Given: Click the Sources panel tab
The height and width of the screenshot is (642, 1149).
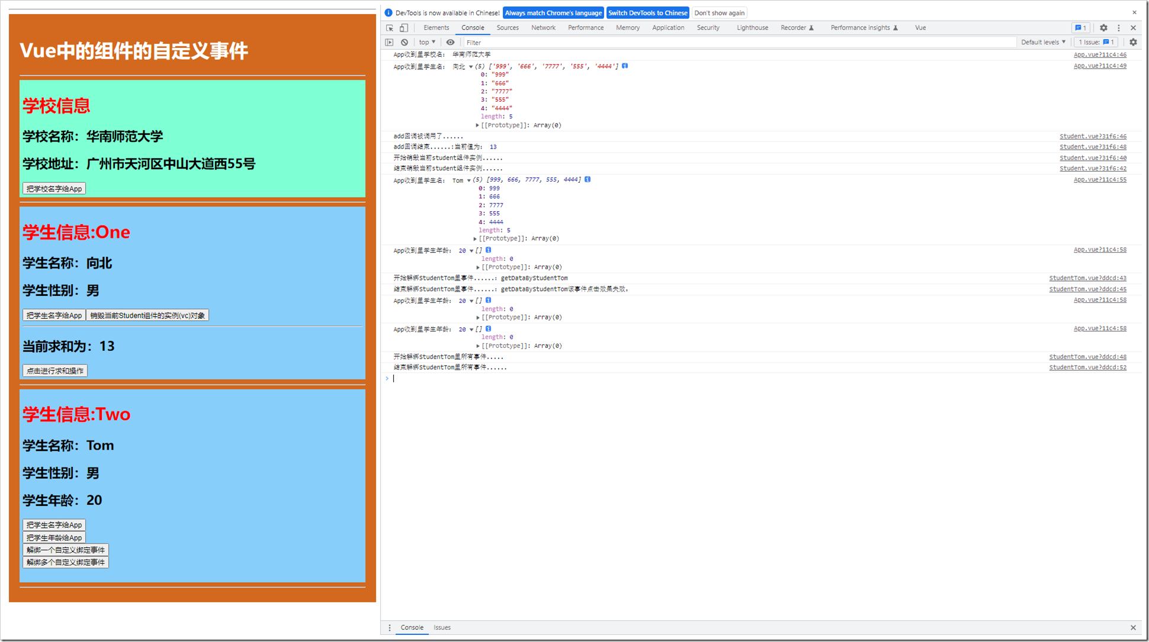Looking at the screenshot, I should coord(508,28).
